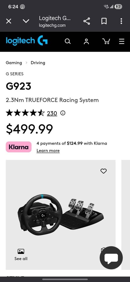Viewport: 130px width, 282px height.
Task: Show rating info tooltip icon
Action: tap(63, 113)
